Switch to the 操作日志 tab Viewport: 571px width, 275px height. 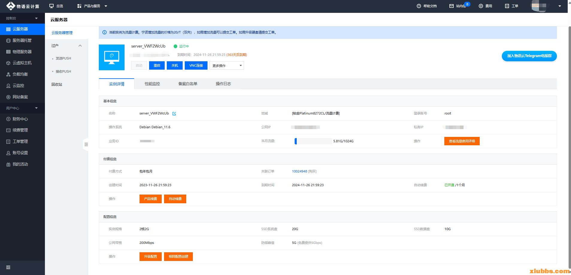tap(223, 84)
